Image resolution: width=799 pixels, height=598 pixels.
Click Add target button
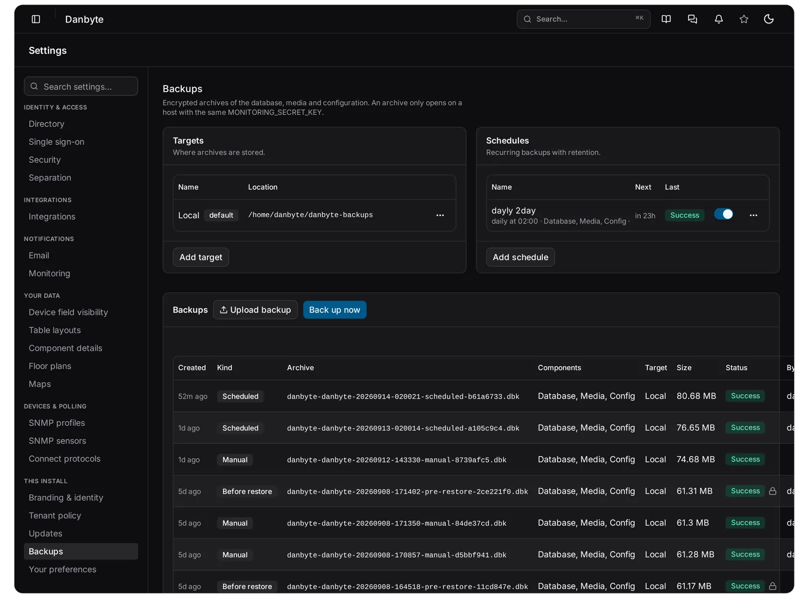click(x=201, y=257)
